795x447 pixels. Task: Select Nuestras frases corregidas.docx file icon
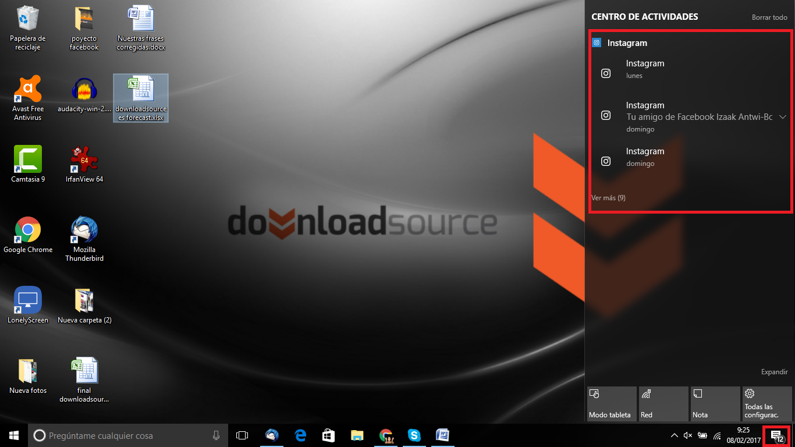coord(141,28)
